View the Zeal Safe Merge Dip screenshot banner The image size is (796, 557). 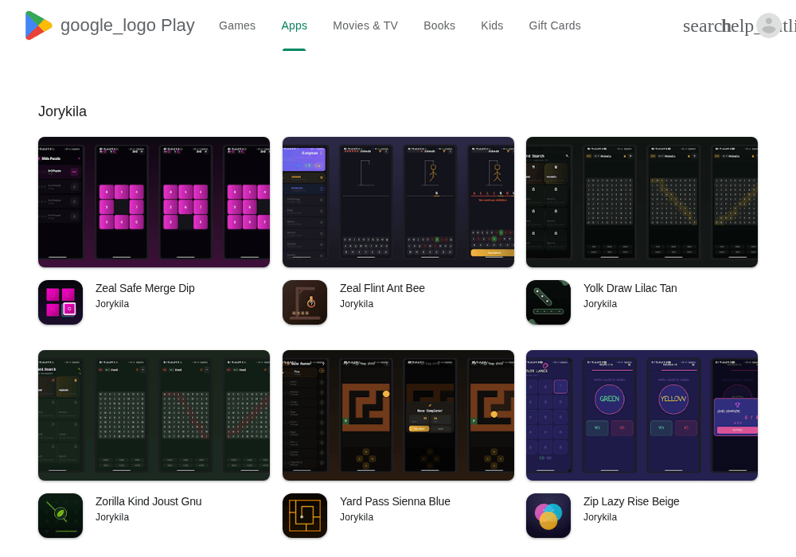154,202
